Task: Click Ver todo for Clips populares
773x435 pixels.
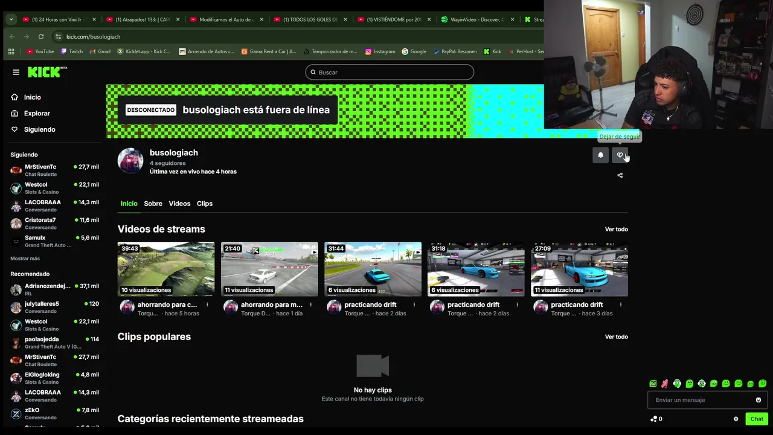Action: tap(617, 337)
